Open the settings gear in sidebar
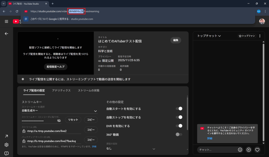269x157 pixels. [7, 145]
